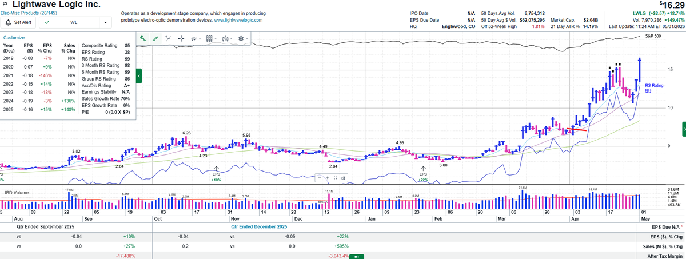Click the LWLG price change text
Image resolution: width=686 pixels, height=259 pixels.
click(x=658, y=13)
